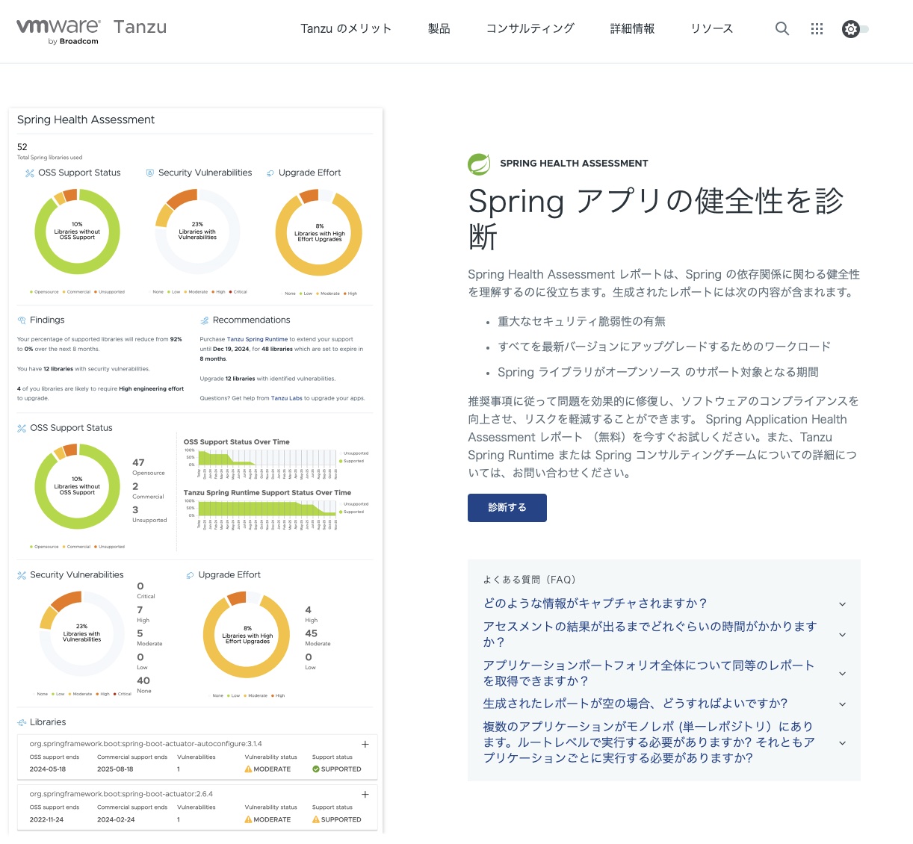Click the Spring Health Assessment report image
This screenshot has width=913, height=844.
point(196,471)
